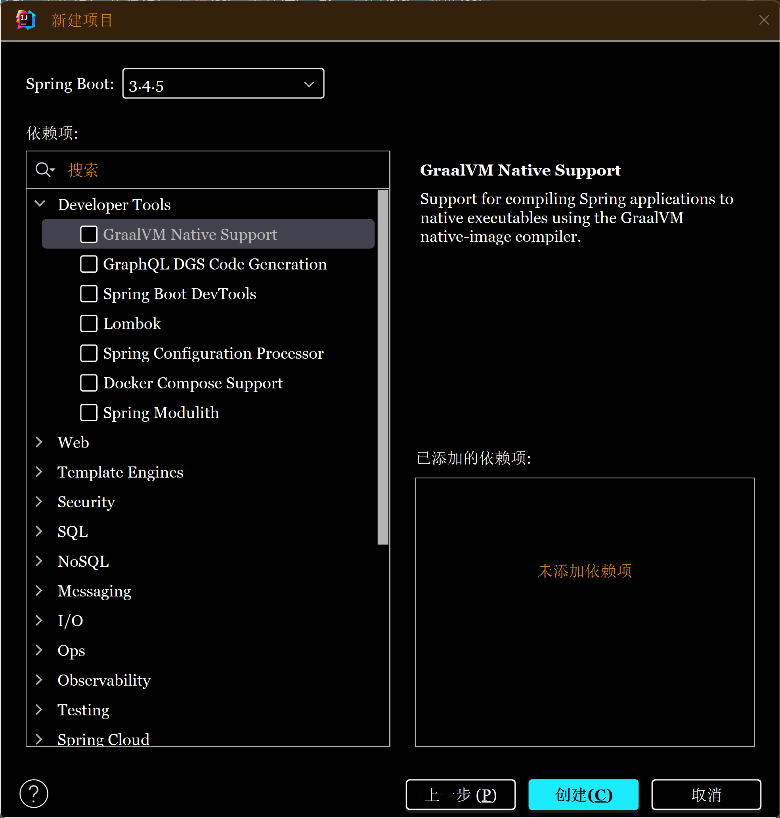Expand the Web category

[39, 442]
